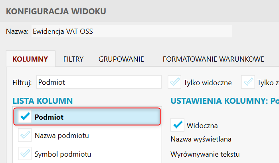Click the Nazwa field with Ewidencja VAT OSS
Screen dimensions: 279x163
(x=131, y=31)
